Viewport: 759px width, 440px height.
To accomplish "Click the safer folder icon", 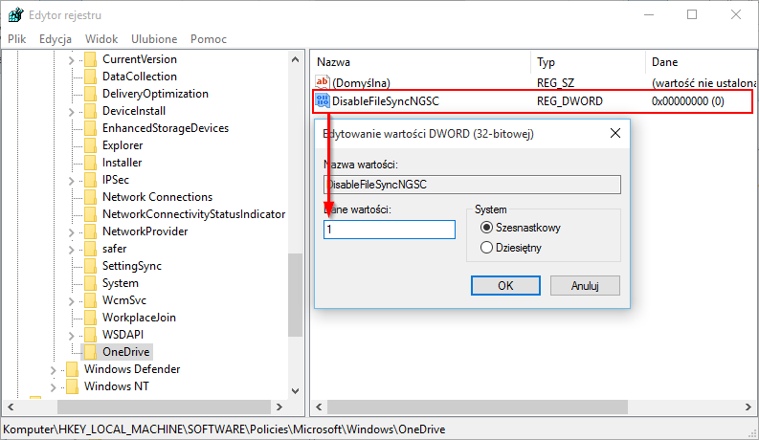I will pos(90,249).
